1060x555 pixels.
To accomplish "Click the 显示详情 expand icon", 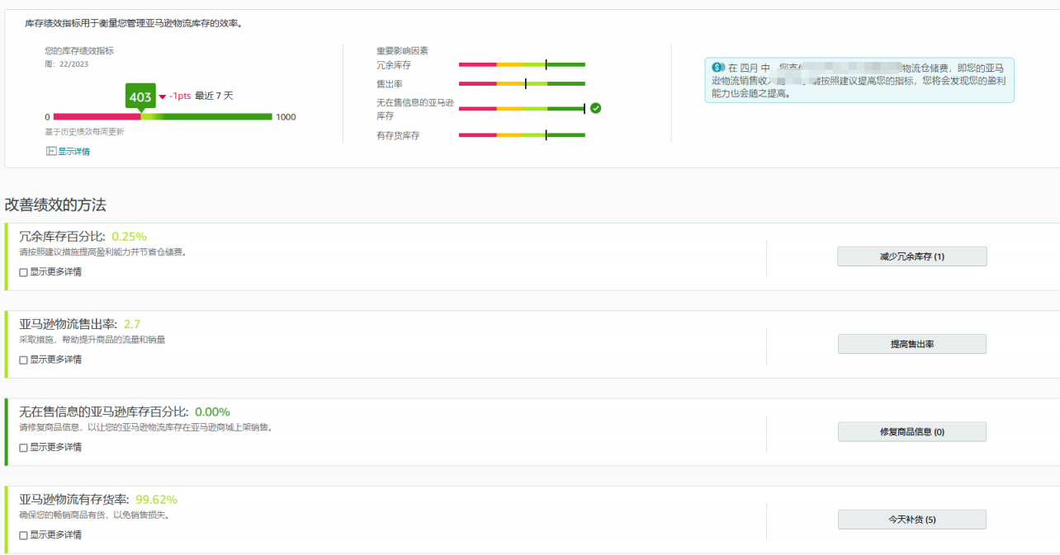I will [51, 152].
